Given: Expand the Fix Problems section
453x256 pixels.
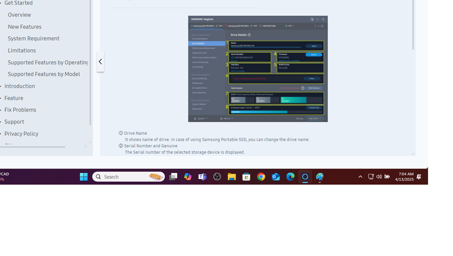Looking at the screenshot, I should click(20, 110).
